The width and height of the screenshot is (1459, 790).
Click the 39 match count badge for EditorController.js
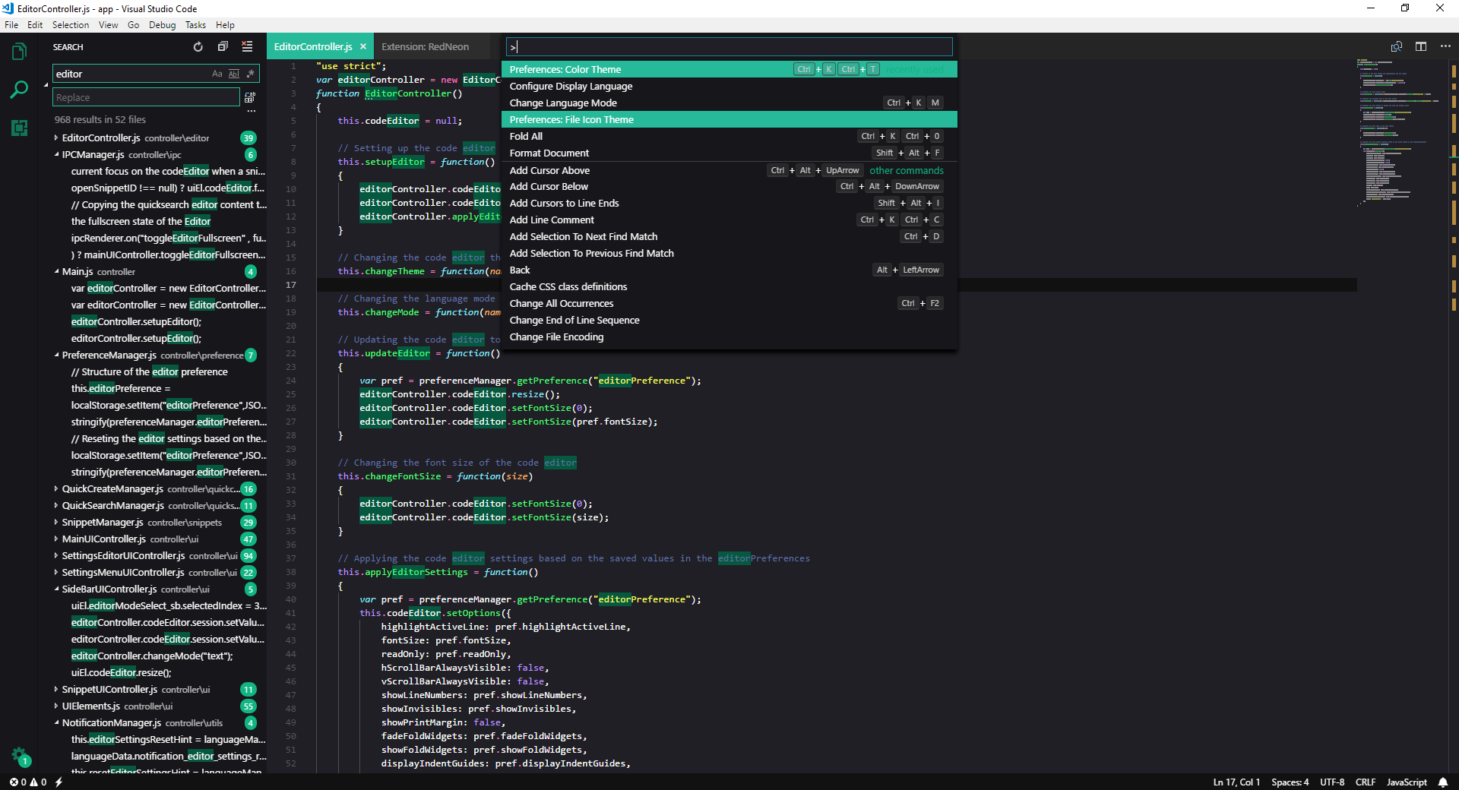(248, 138)
